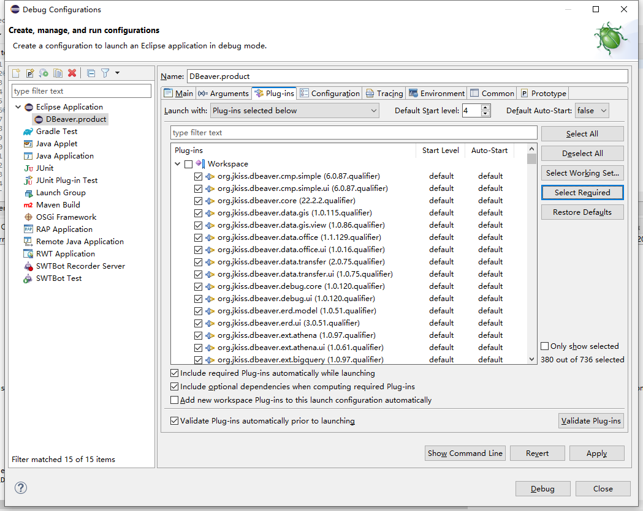The height and width of the screenshot is (511, 643).
Task: Click the New prototype configuration icon
Action: point(30,73)
